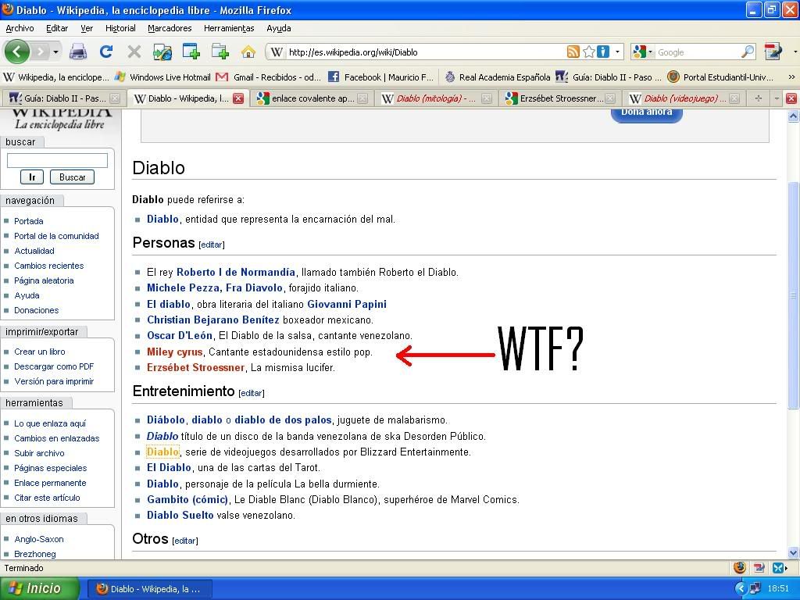This screenshot has height=600, width=800.
Task: Close the 'enlace covalente' tab
Action: point(362,98)
